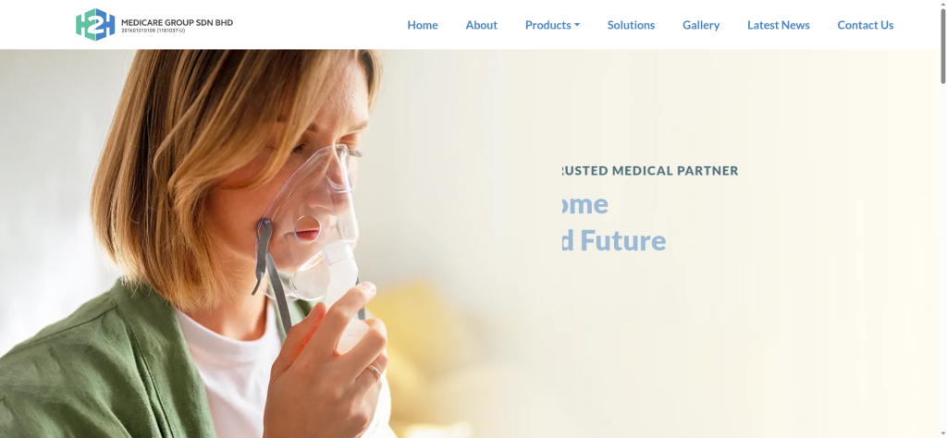
Task: Click the partial 'ome' heading line
Action: point(584,204)
